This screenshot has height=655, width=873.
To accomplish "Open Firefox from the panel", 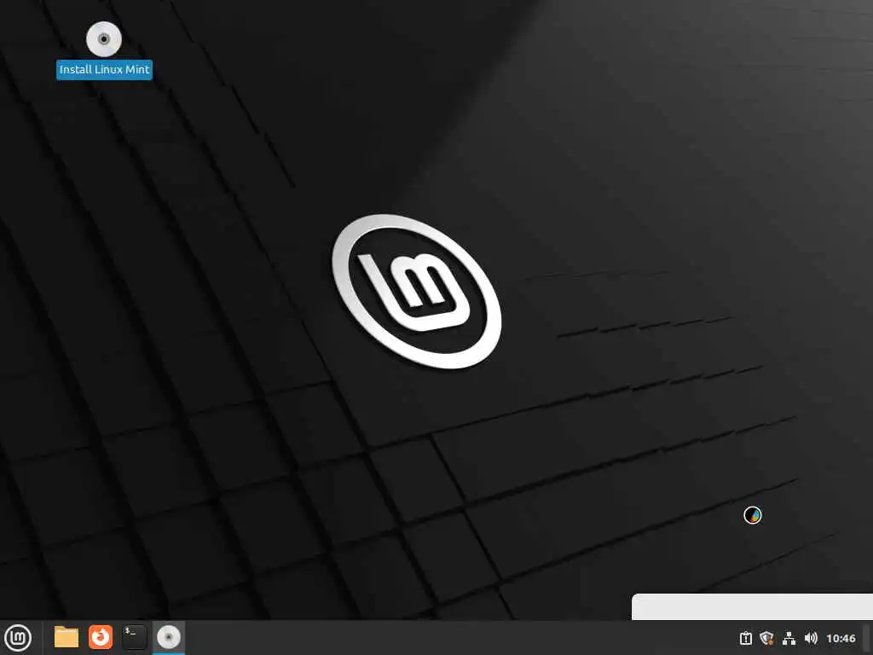I will point(101,637).
